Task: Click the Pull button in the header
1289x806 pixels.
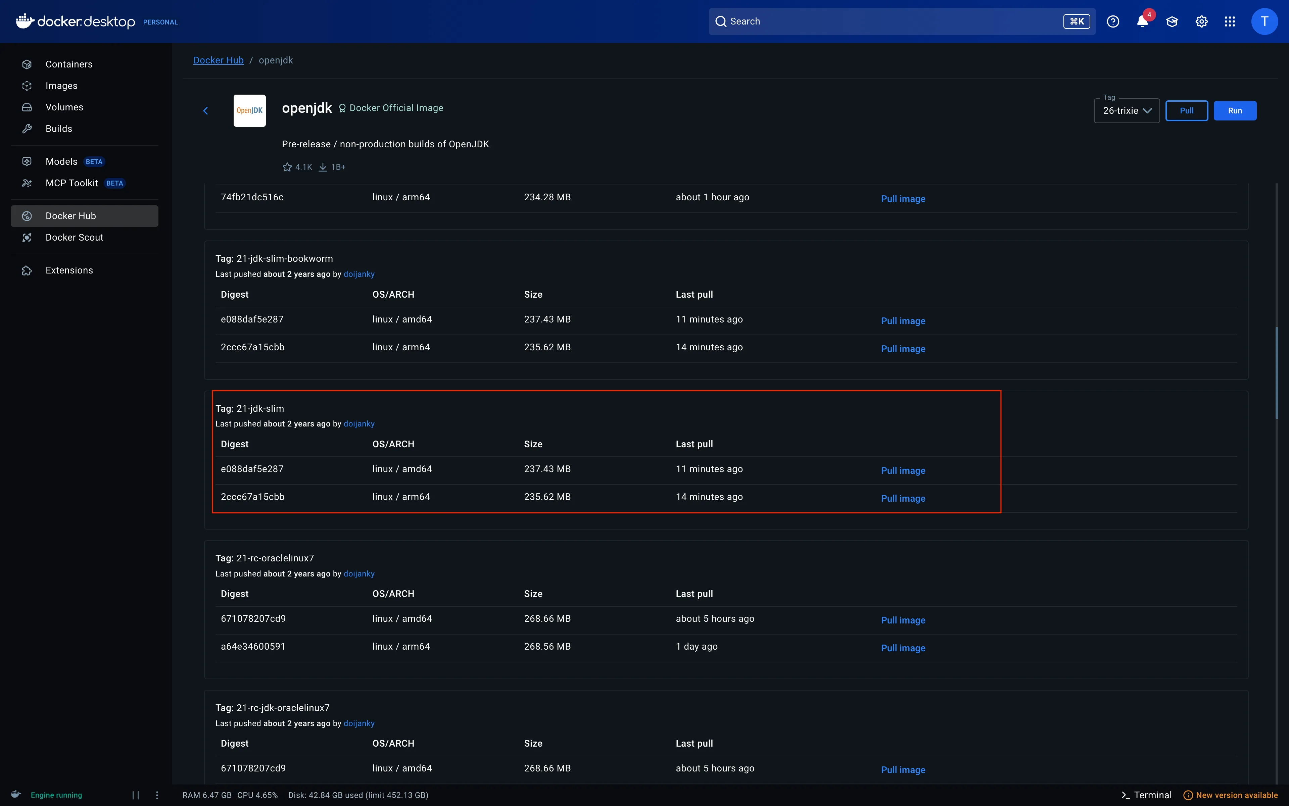Action: 1187,110
